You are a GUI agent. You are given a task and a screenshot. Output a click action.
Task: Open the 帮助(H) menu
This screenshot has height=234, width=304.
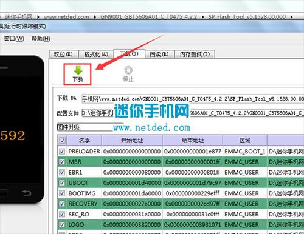pyautogui.click(x=41, y=38)
